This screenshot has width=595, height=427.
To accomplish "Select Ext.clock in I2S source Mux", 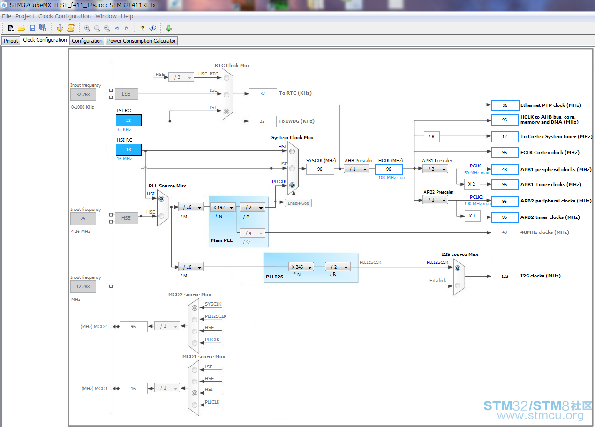I will 458,285.
